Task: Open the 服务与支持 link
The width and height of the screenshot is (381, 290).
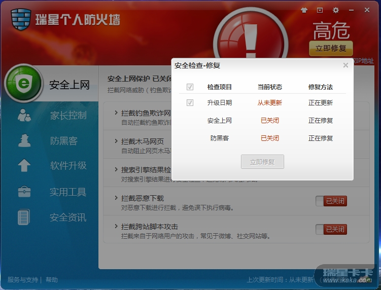Action: click(x=23, y=280)
